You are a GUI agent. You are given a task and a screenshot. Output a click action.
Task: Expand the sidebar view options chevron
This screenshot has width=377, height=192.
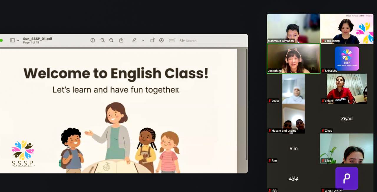18,41
